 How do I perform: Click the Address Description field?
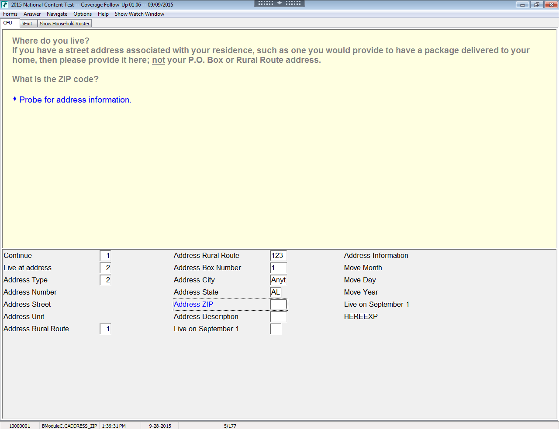click(x=278, y=317)
